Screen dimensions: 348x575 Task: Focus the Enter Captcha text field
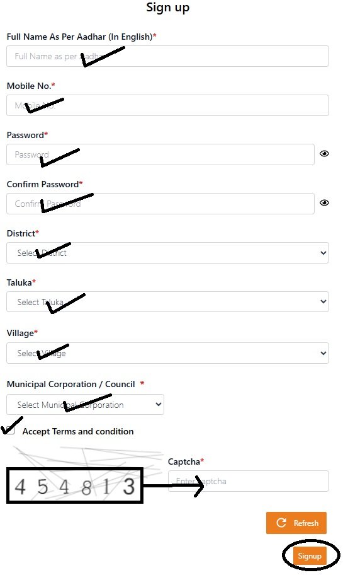click(x=249, y=481)
